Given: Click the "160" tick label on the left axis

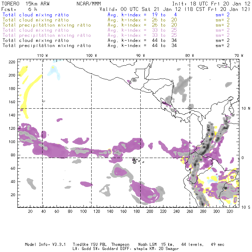Looking at the screenshot, I should [x=12, y=102].
